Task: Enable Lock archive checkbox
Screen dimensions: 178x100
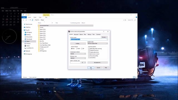Action: 89,57
